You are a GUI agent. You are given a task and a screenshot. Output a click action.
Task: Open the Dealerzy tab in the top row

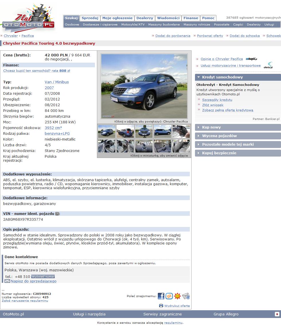point(145,18)
